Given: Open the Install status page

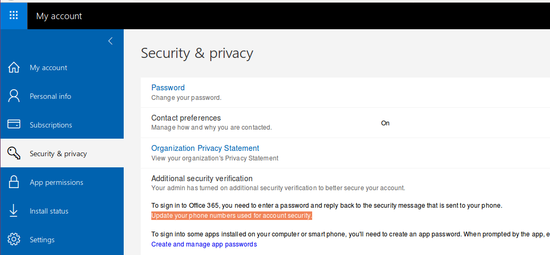Looking at the screenshot, I should click(49, 211).
